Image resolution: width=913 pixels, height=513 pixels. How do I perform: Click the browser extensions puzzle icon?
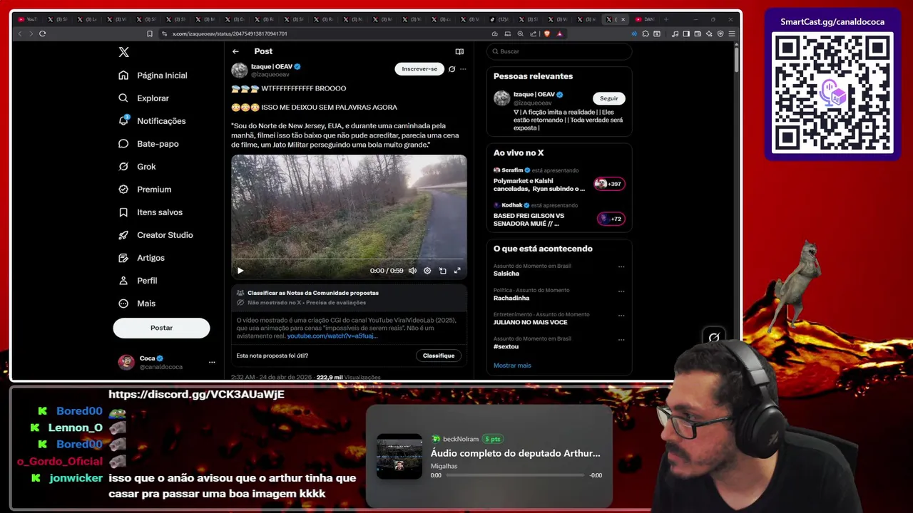(646, 33)
